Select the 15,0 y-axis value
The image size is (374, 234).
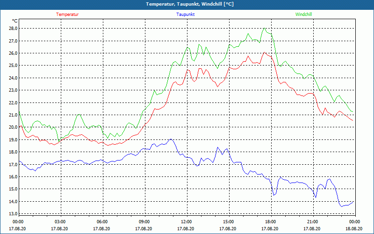click(x=13, y=189)
